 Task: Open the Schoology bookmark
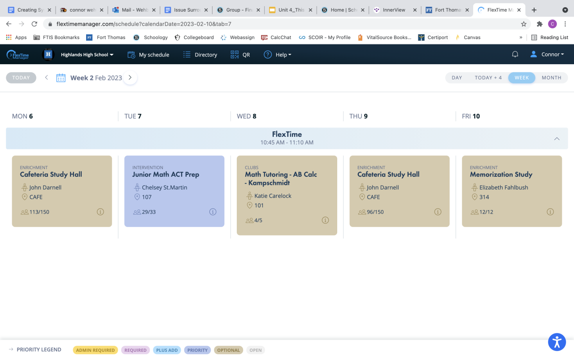150,37
